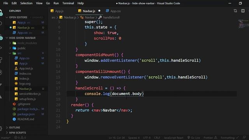Screen dimensions: 249x140
Task: Click the index.css file icon
Action: (x=16, y=73)
